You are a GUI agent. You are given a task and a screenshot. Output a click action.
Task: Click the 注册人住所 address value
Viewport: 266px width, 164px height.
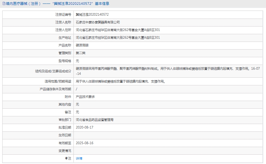click(x=118, y=30)
